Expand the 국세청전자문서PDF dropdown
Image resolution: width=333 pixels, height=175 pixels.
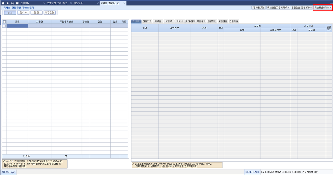pos(278,7)
